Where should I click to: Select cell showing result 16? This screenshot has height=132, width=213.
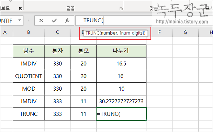(x=121, y=76)
